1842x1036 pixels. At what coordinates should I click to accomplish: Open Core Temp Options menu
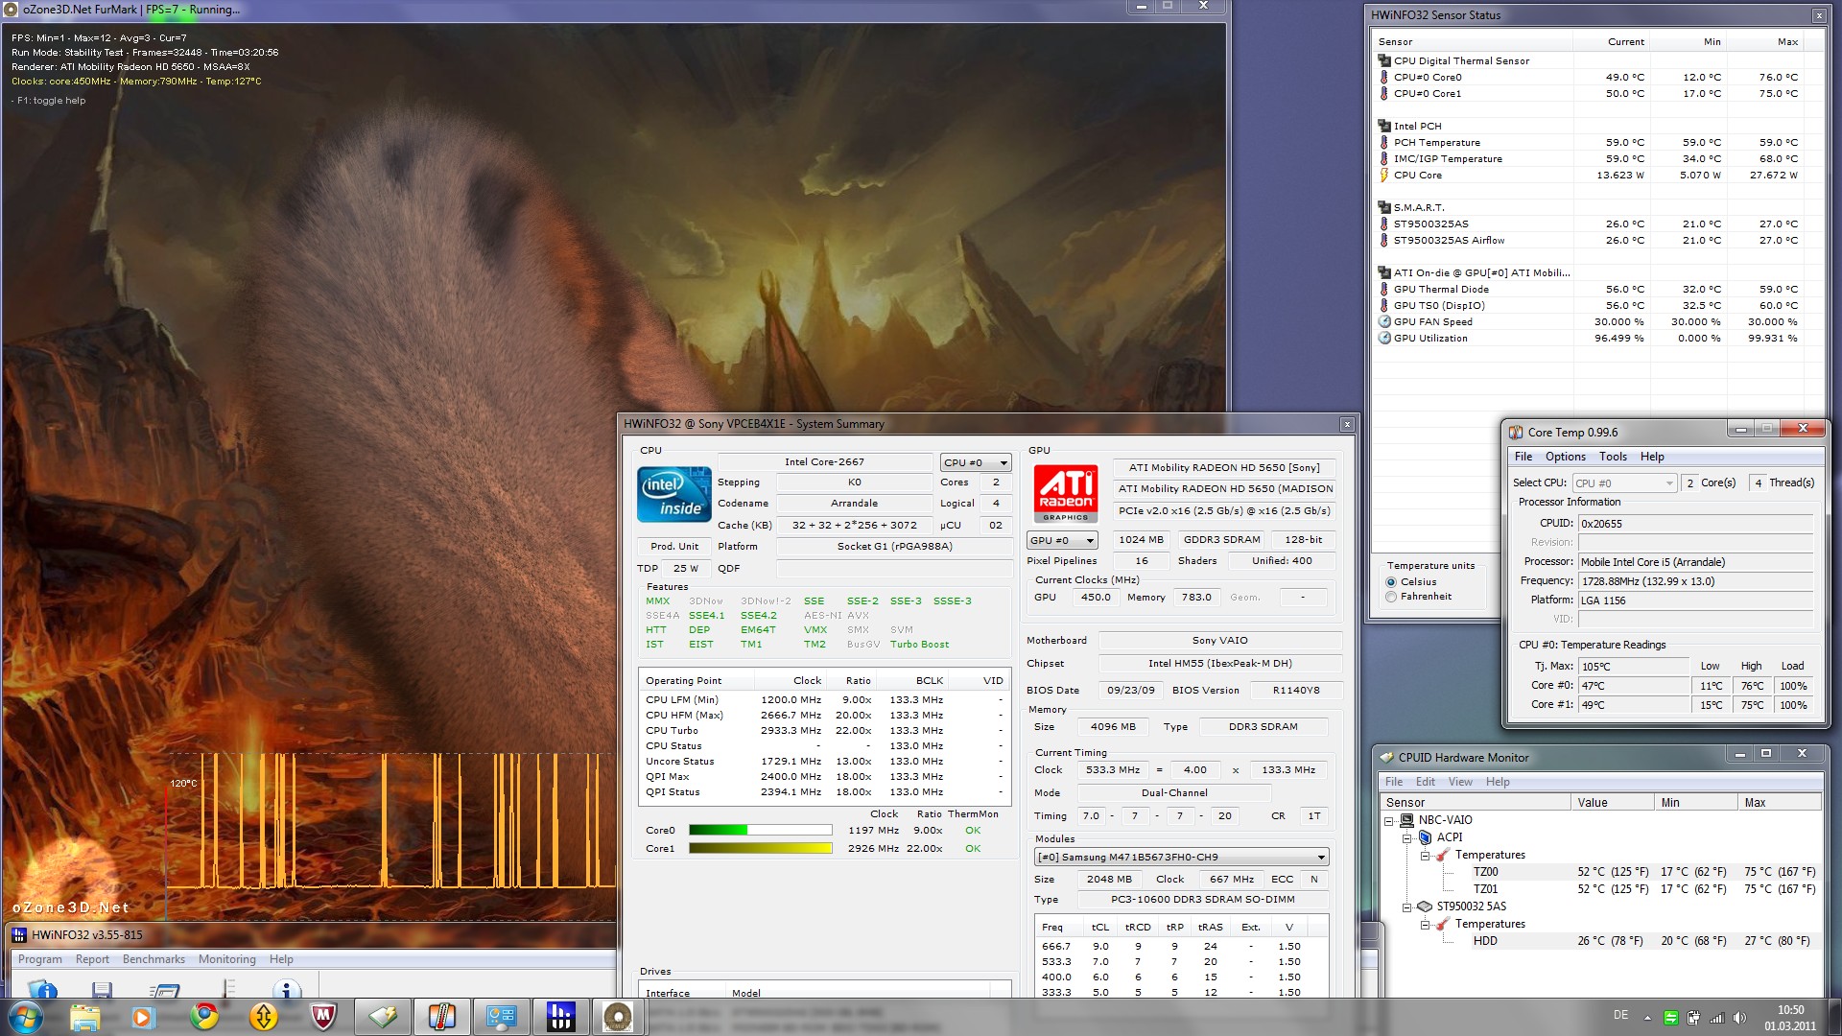[1565, 457]
